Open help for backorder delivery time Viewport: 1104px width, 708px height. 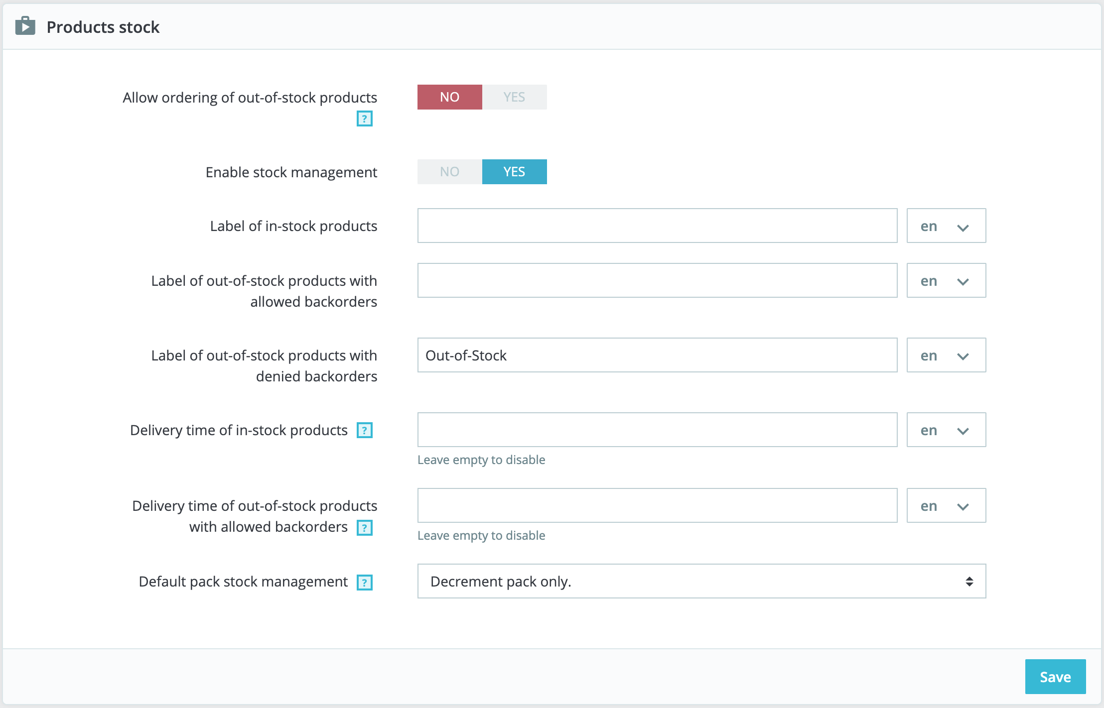tap(365, 528)
